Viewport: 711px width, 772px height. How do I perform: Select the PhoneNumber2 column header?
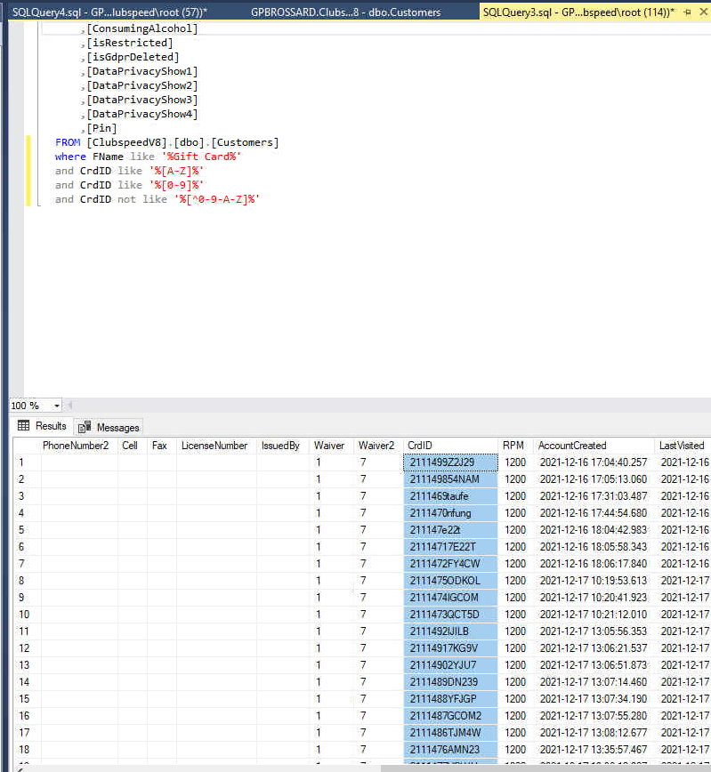(76, 446)
